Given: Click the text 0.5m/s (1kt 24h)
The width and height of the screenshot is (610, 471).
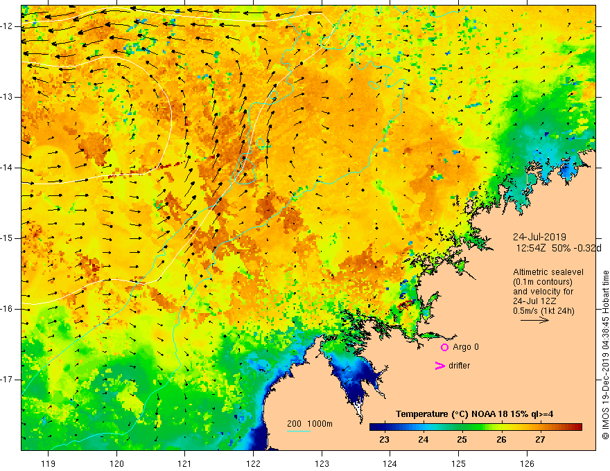Looking at the screenshot, I should click(544, 310).
